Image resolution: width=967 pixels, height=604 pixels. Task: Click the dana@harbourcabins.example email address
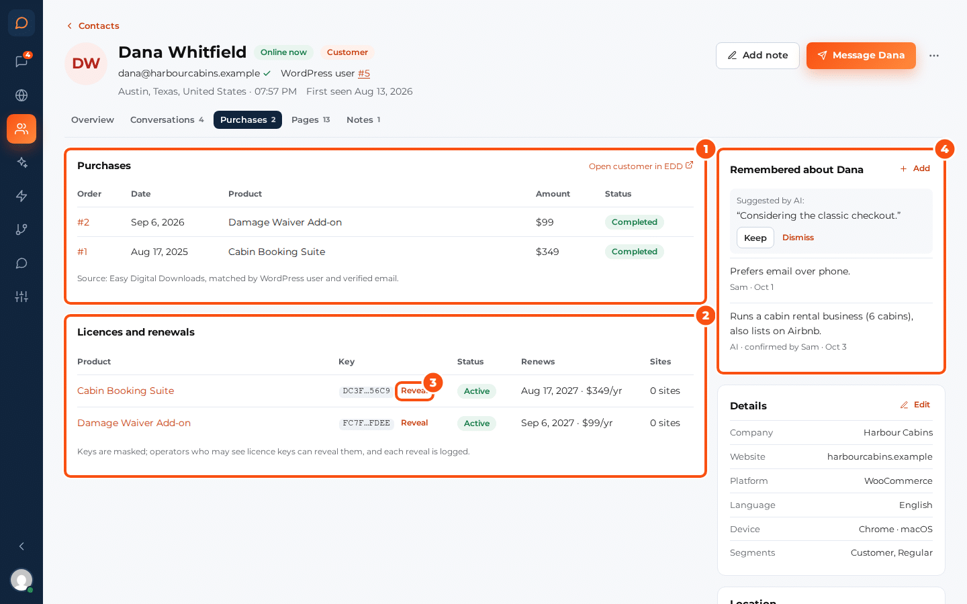[189, 73]
